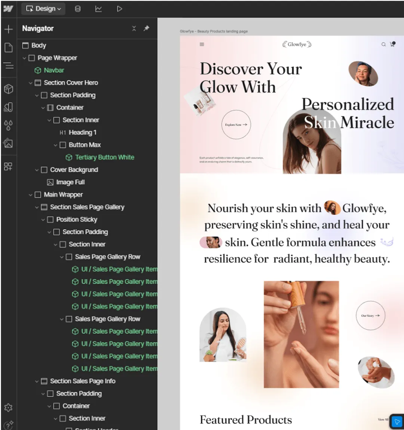Open the Add Elements panel
Screen dimensions: 404x430
pyautogui.click(x=9, y=29)
